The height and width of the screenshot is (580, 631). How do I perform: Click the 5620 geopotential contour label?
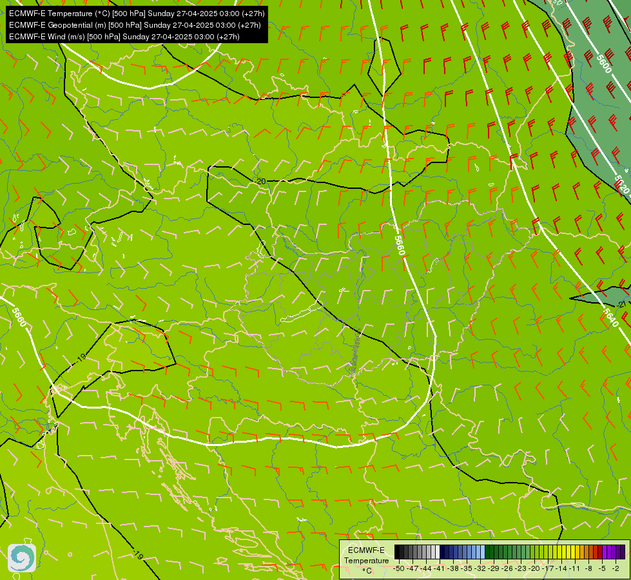tap(622, 184)
